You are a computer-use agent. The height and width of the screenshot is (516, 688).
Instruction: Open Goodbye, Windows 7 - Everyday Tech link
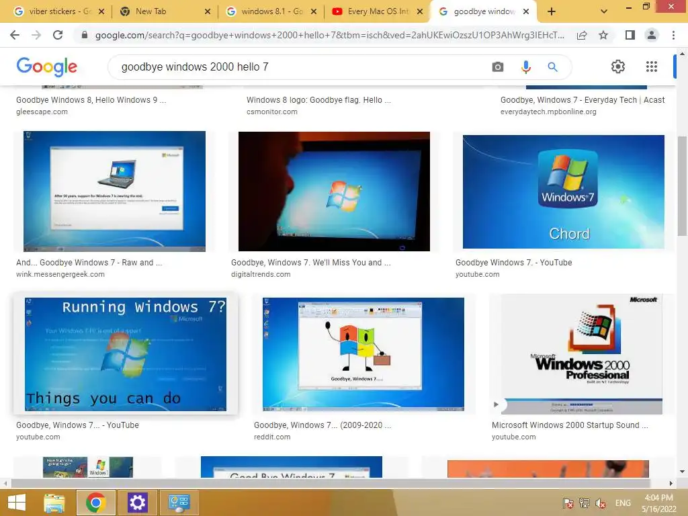click(583, 100)
